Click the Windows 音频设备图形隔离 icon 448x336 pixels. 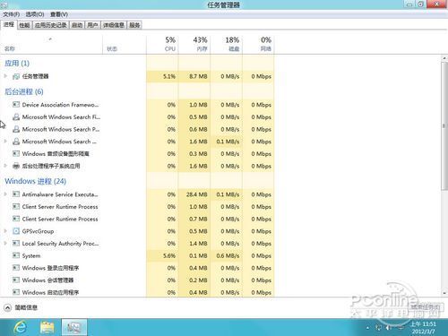point(16,153)
